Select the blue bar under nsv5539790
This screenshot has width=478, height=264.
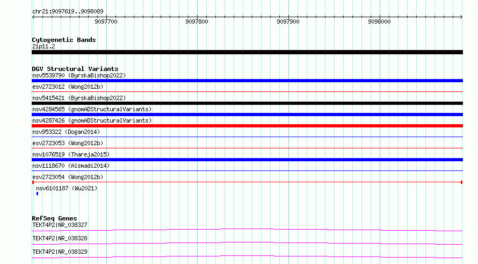pos(247,81)
